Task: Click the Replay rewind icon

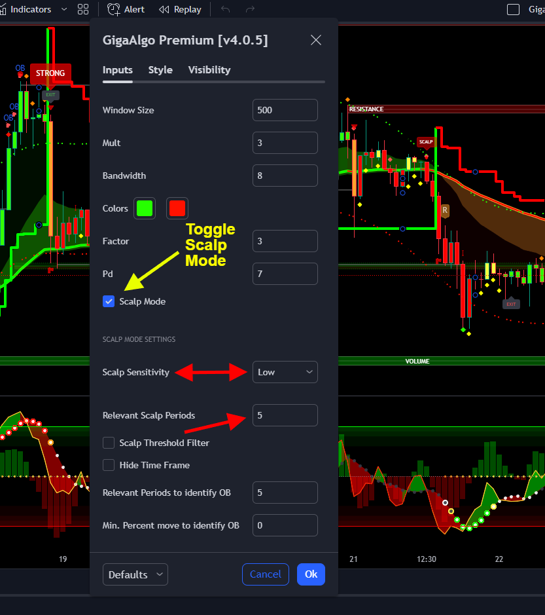Action: (165, 9)
